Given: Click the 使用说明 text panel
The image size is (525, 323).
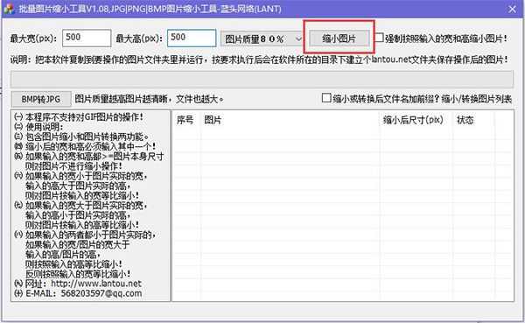Looking at the screenshot, I should click(x=90, y=206).
